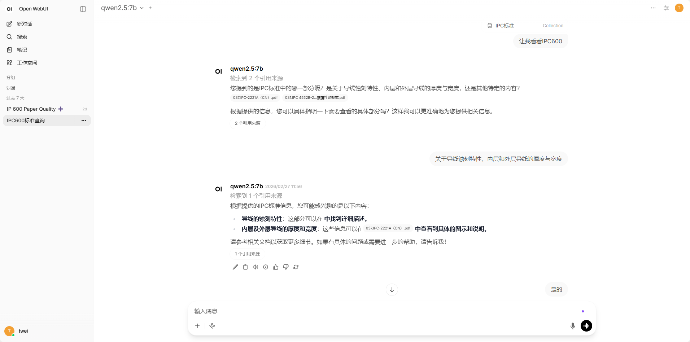Open the 037.IPC-2221A (CN).pdf citation
Viewport: 690px width, 342px height.
pos(255,97)
